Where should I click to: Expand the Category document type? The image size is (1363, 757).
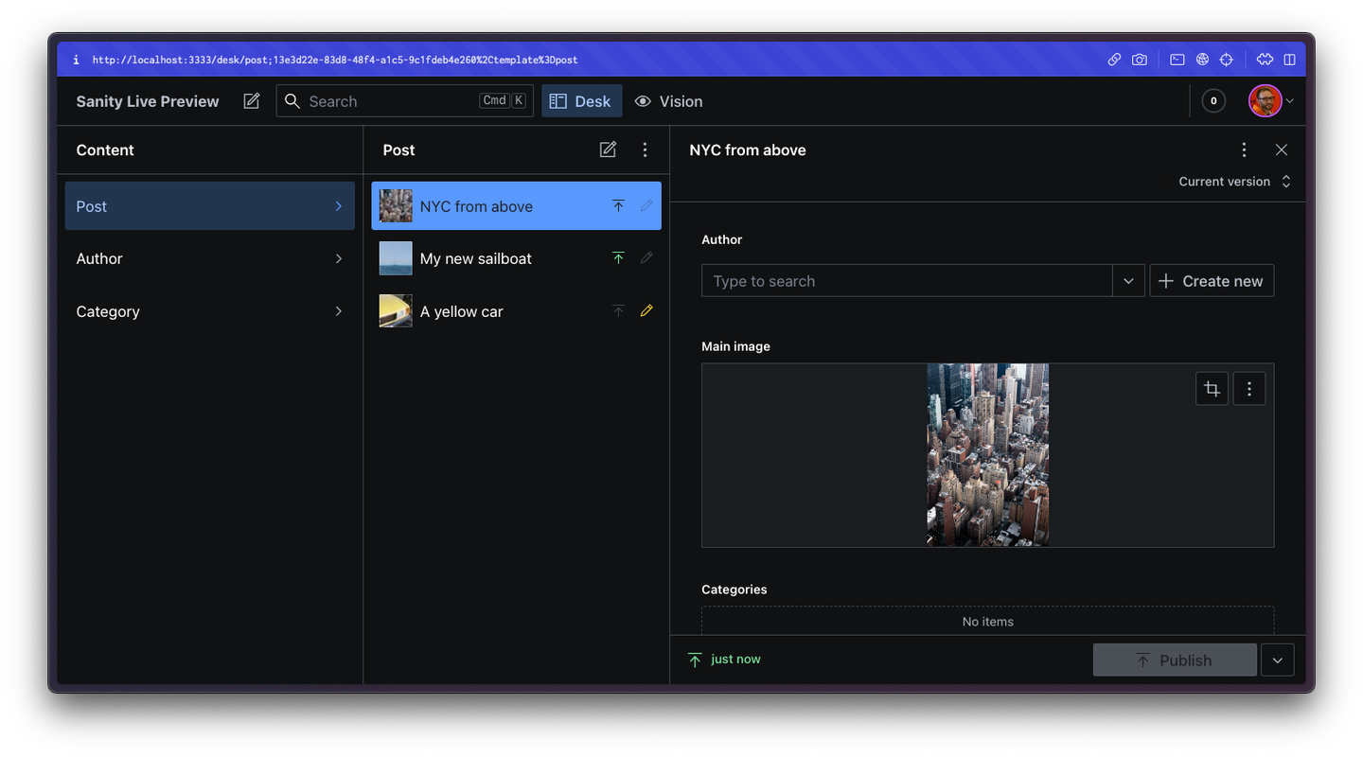209,311
